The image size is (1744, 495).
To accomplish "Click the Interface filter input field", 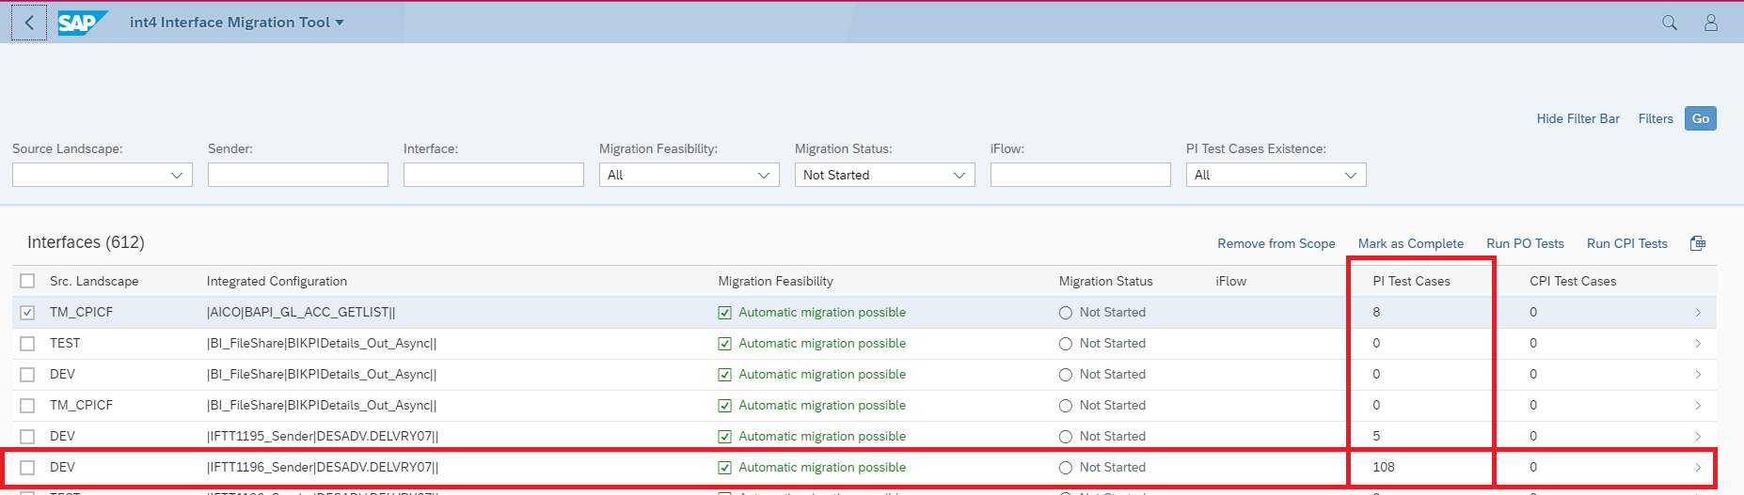I will (x=493, y=175).
